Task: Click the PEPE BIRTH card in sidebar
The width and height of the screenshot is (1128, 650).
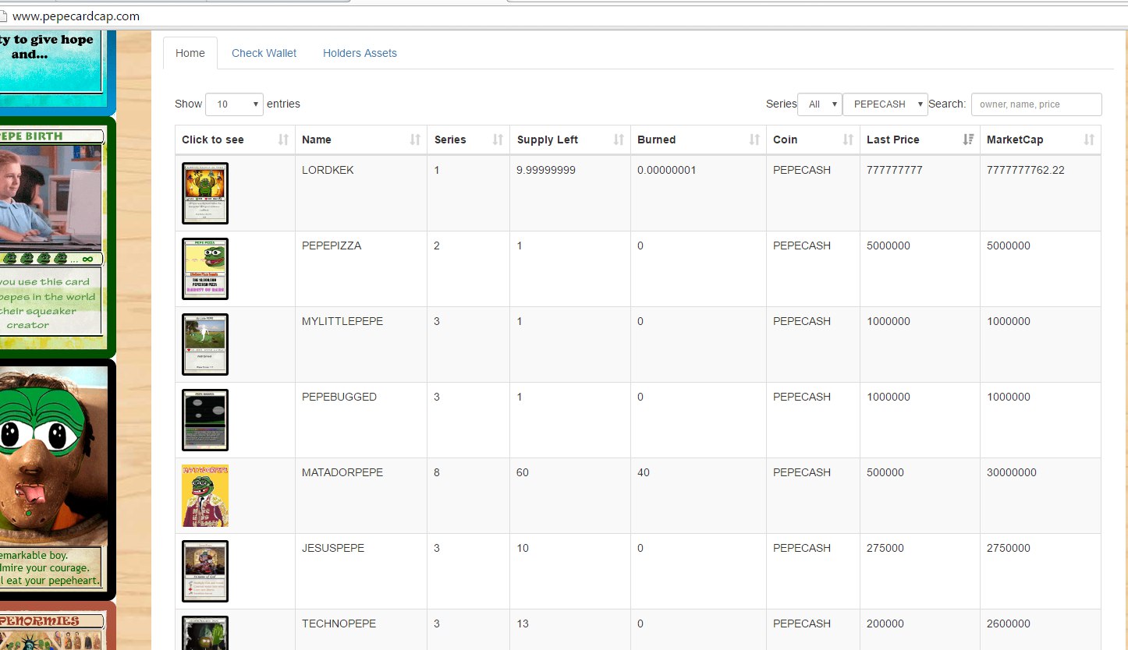Action: point(56,237)
